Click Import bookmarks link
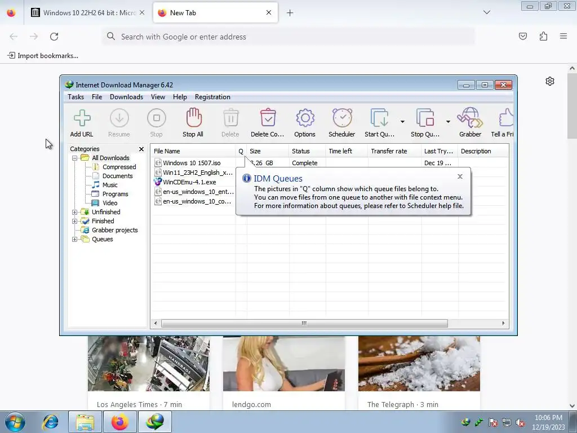The height and width of the screenshot is (433, 577). click(43, 56)
